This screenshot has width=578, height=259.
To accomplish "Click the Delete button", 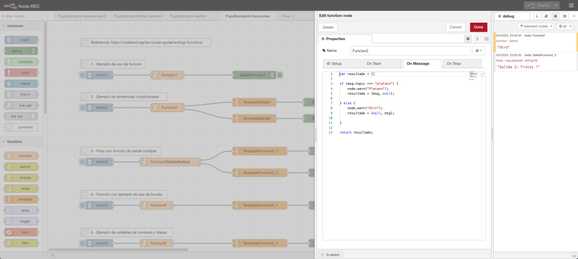I will click(x=327, y=27).
